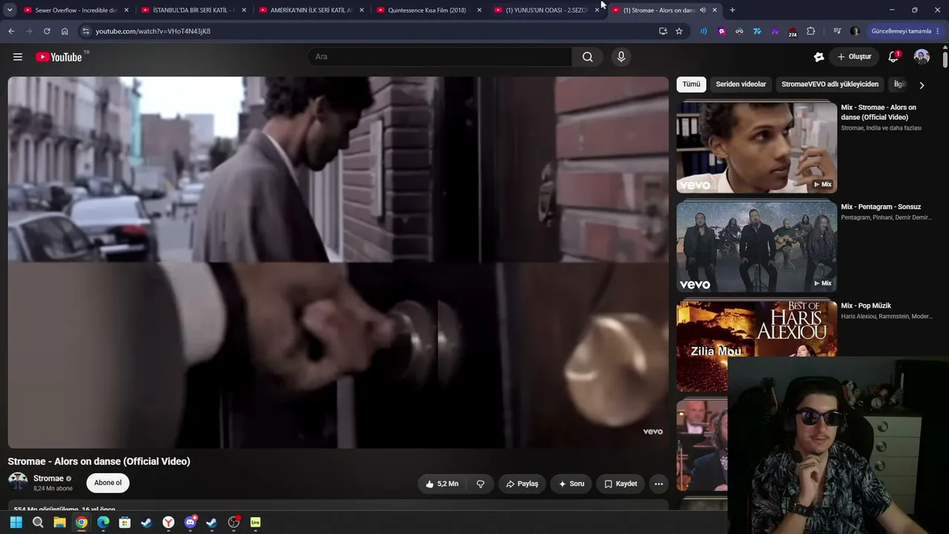The image size is (949, 534).
Task: Bookmark this page with the star
Action: [x=679, y=31]
